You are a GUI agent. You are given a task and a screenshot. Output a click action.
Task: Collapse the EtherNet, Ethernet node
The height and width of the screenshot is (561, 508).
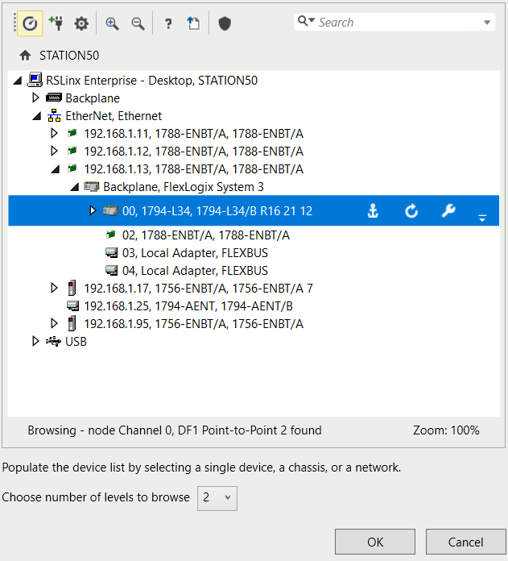tap(37, 116)
